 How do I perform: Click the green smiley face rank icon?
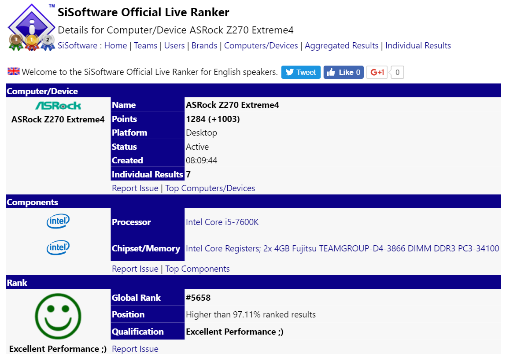[x=58, y=316]
